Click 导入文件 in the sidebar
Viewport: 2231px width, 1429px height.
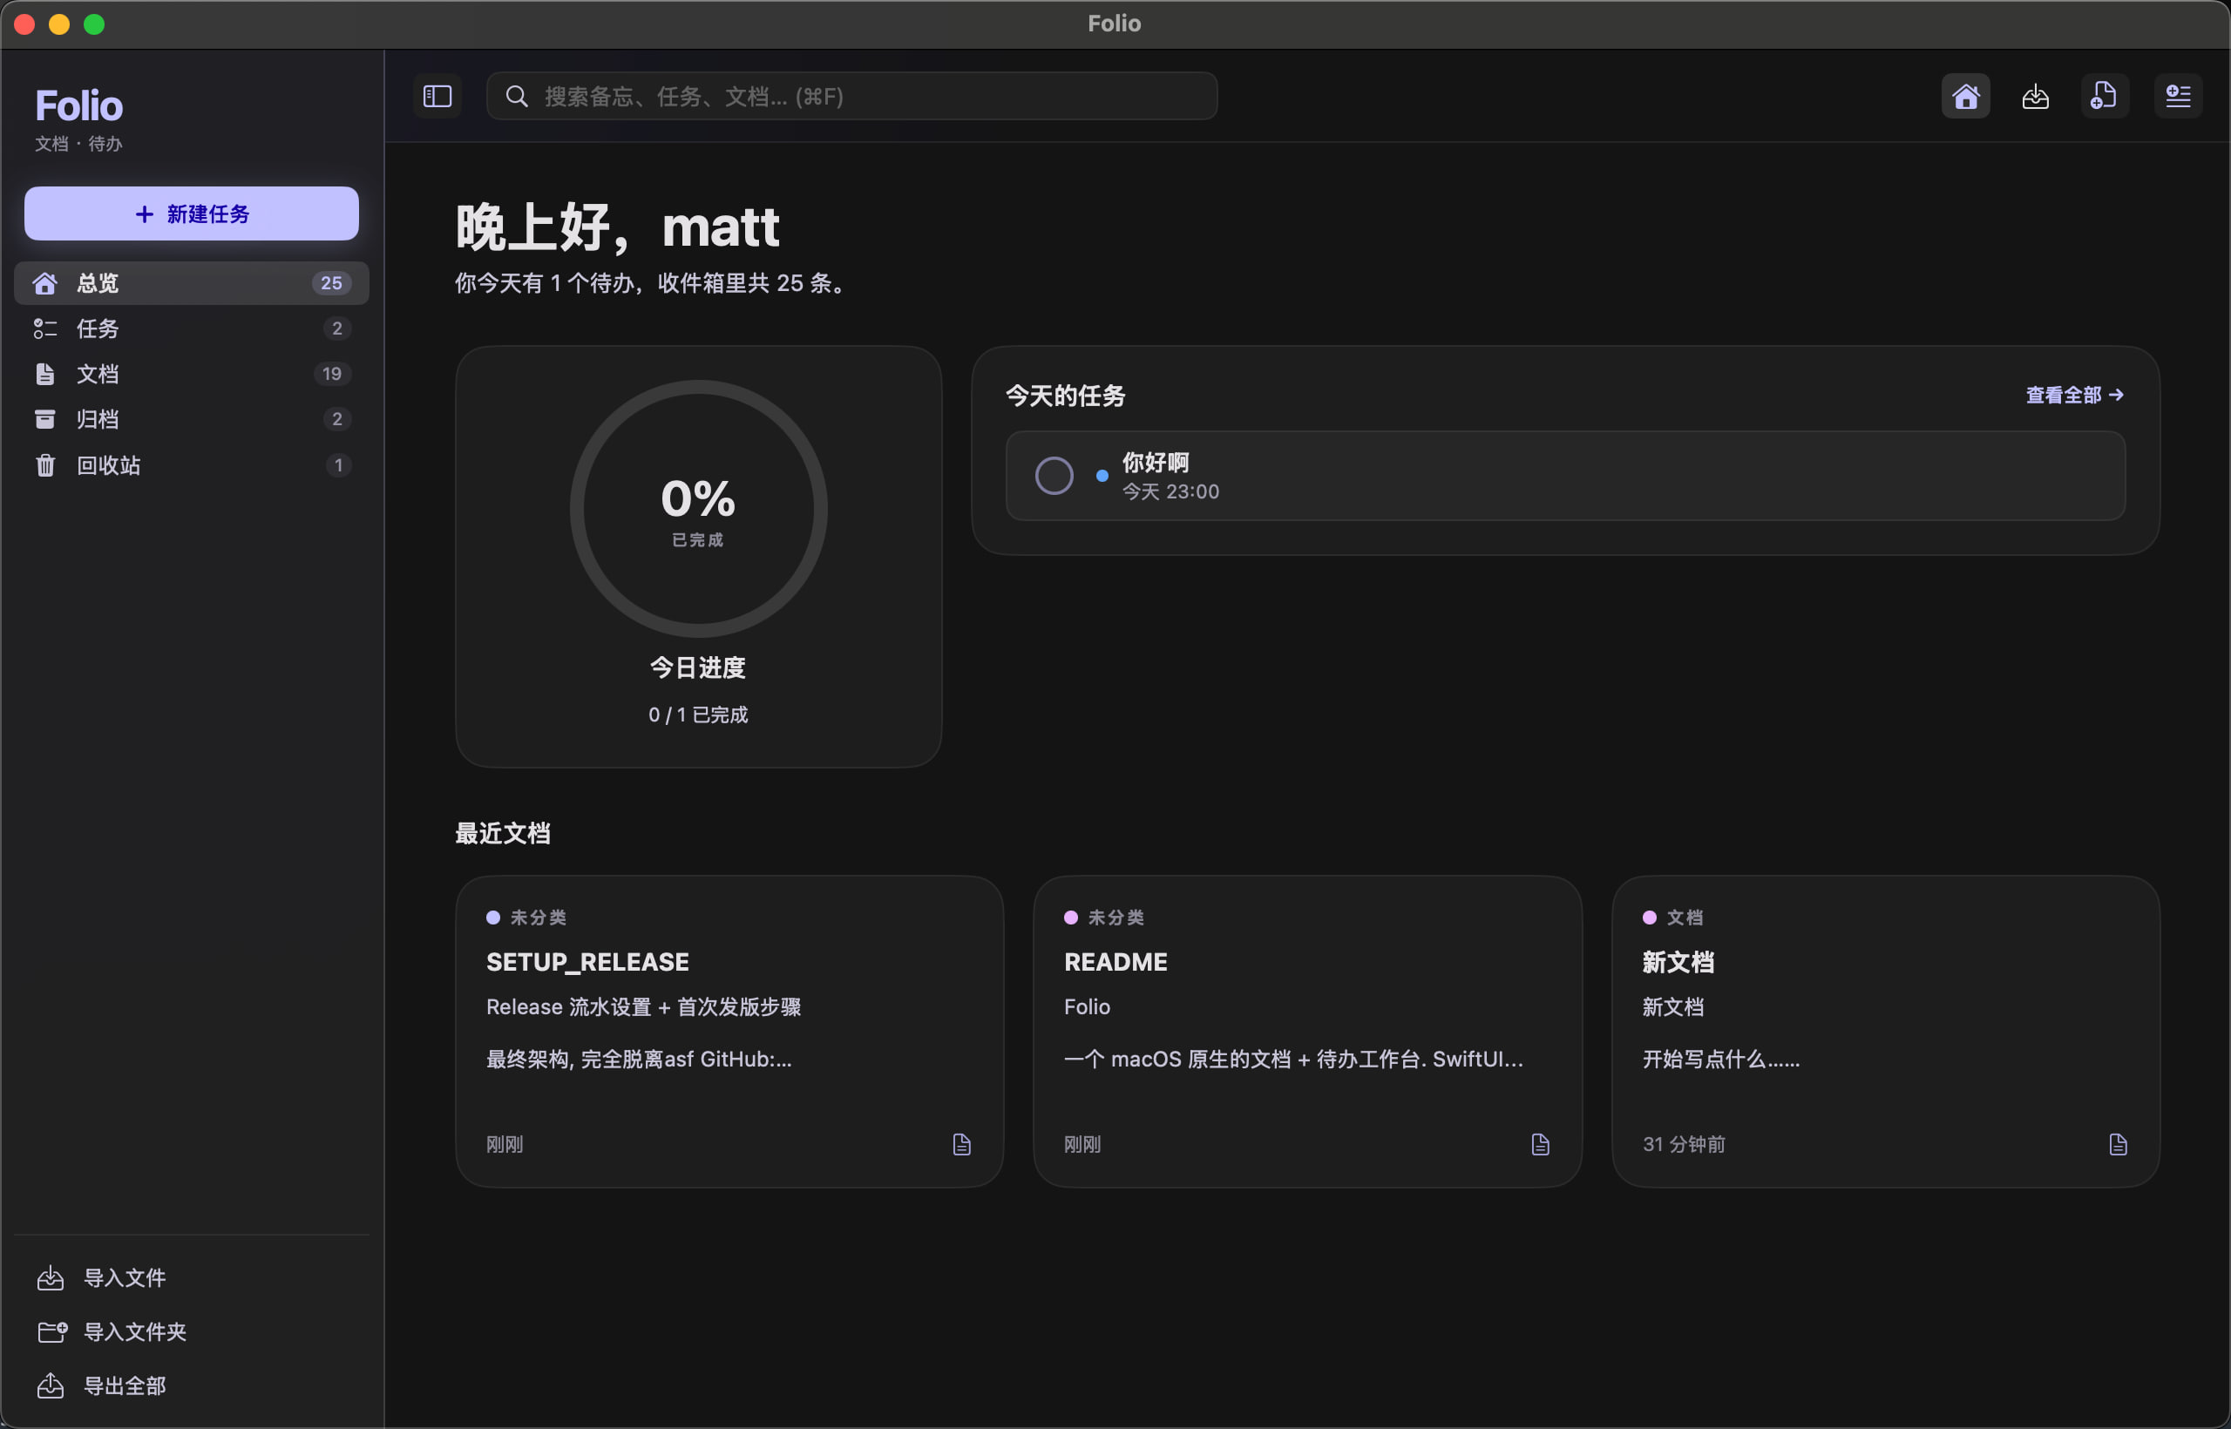pyautogui.click(x=125, y=1277)
